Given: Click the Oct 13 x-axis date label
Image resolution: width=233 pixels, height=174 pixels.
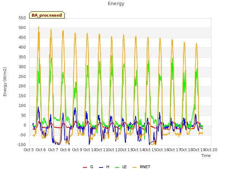Looking at the screenshot, I should [126, 150].
